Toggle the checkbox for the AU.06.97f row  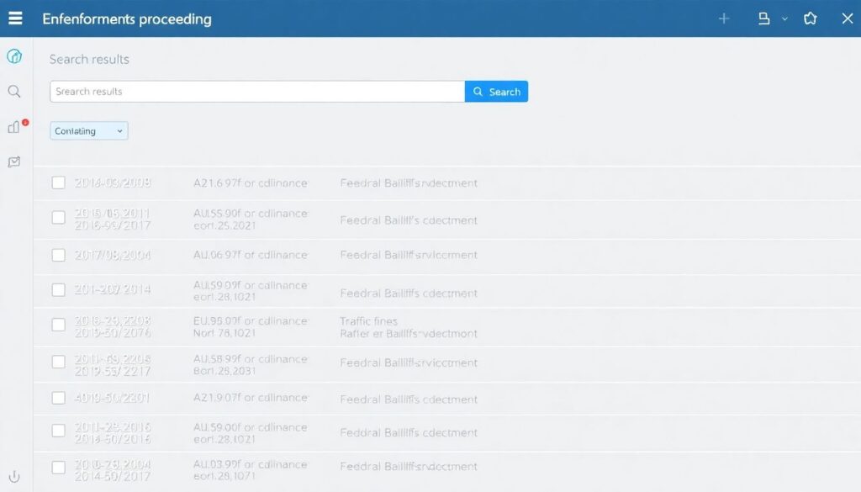[x=59, y=255]
